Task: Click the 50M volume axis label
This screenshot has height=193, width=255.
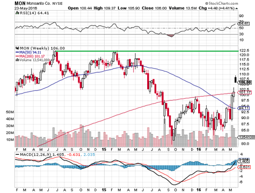Action: [x=10, y=112]
